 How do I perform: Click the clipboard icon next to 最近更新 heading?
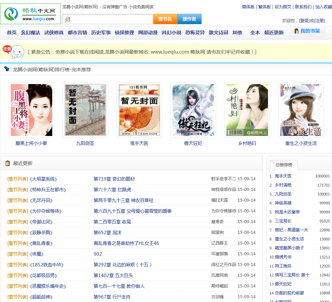8,163
